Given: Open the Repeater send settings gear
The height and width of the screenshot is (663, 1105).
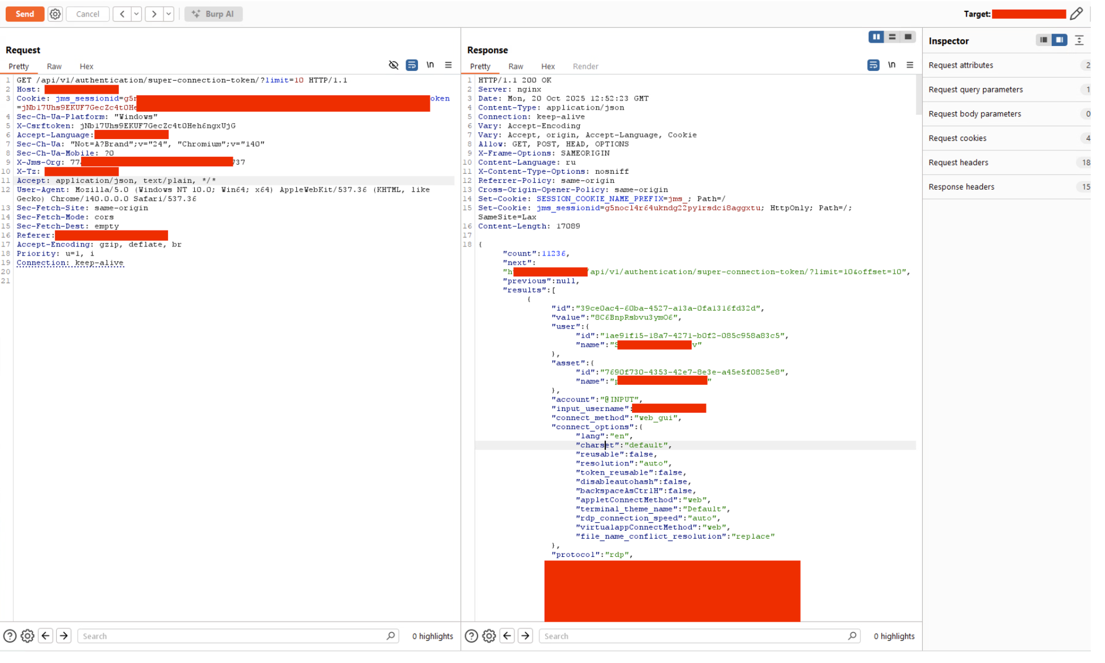Looking at the screenshot, I should [55, 14].
